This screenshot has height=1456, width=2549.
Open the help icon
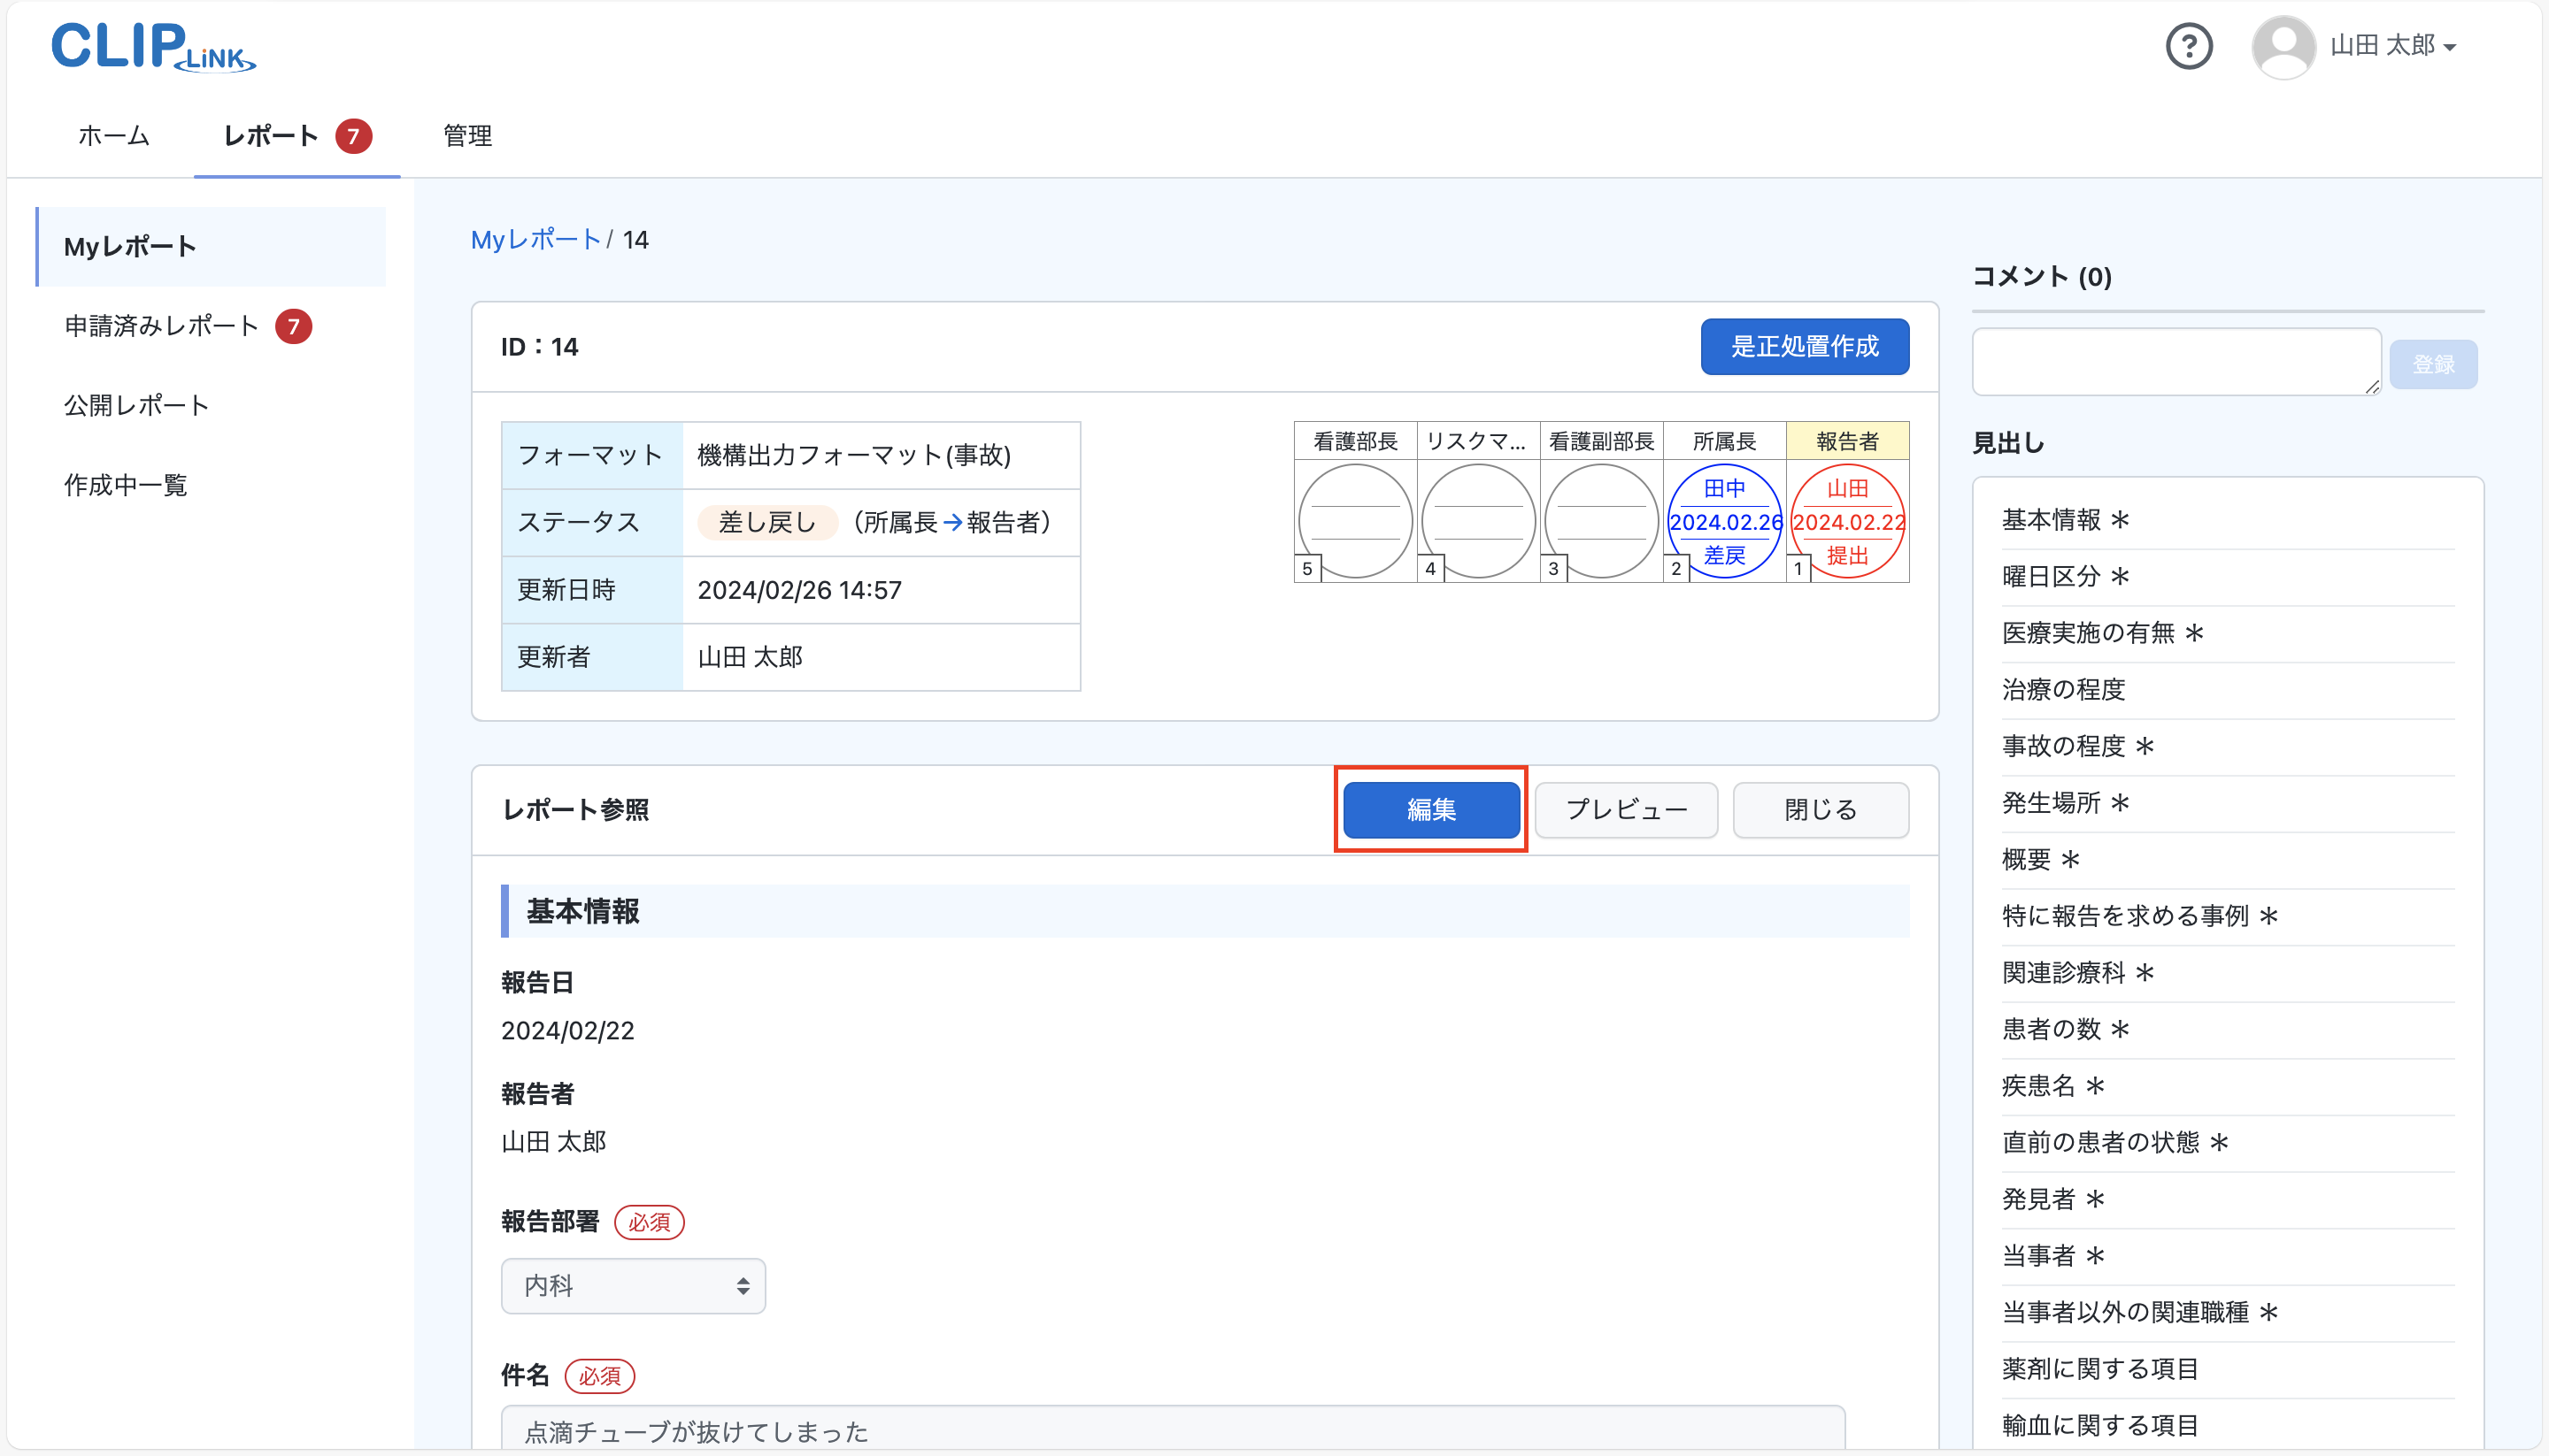point(2190,45)
